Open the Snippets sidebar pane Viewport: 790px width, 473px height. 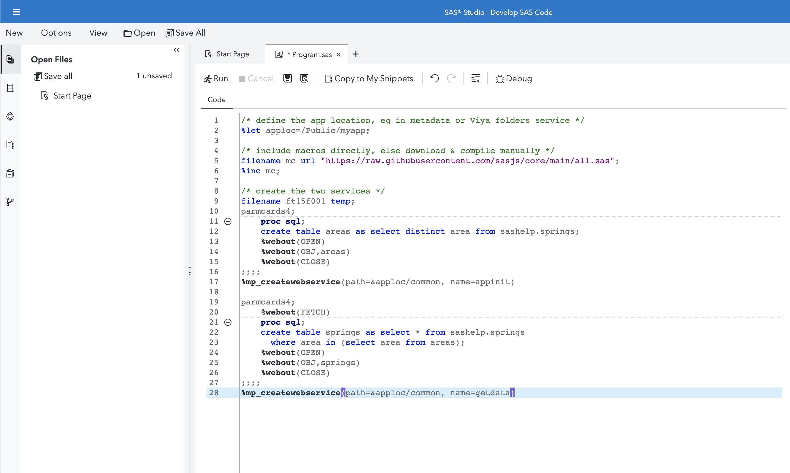pos(10,145)
